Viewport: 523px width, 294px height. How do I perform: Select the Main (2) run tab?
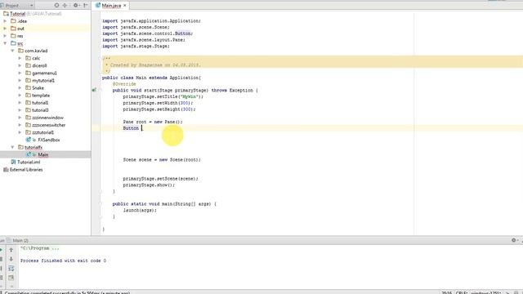tap(20, 240)
